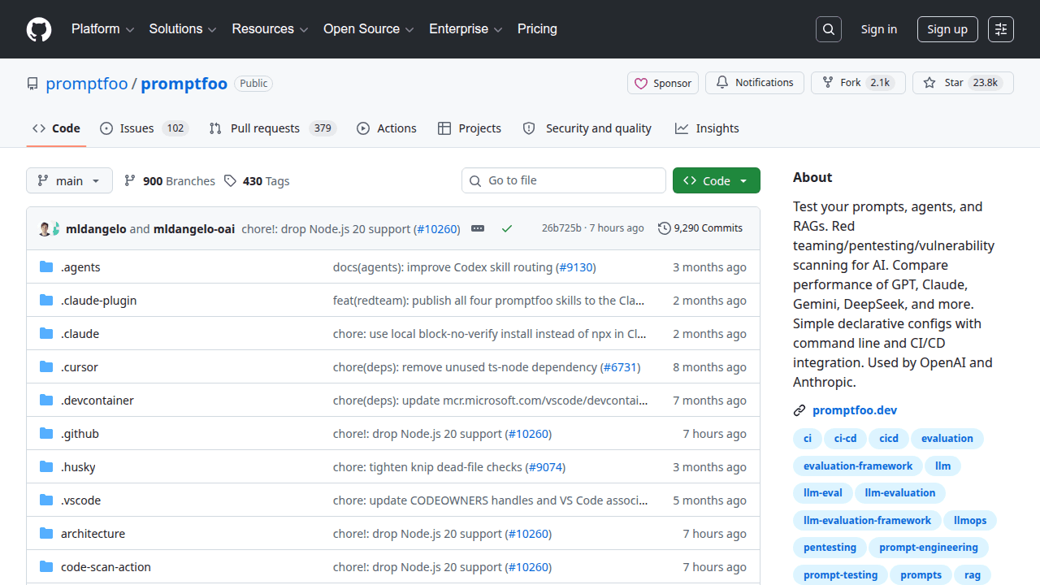
Task: Select the pentesting topic tag
Action: click(830, 548)
